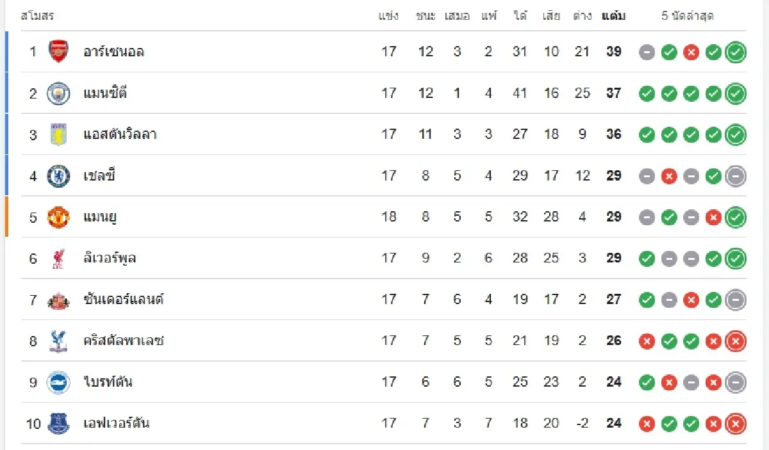Click the แต้ม points column header
Image resolution: width=769 pixels, height=450 pixels.
point(613,15)
